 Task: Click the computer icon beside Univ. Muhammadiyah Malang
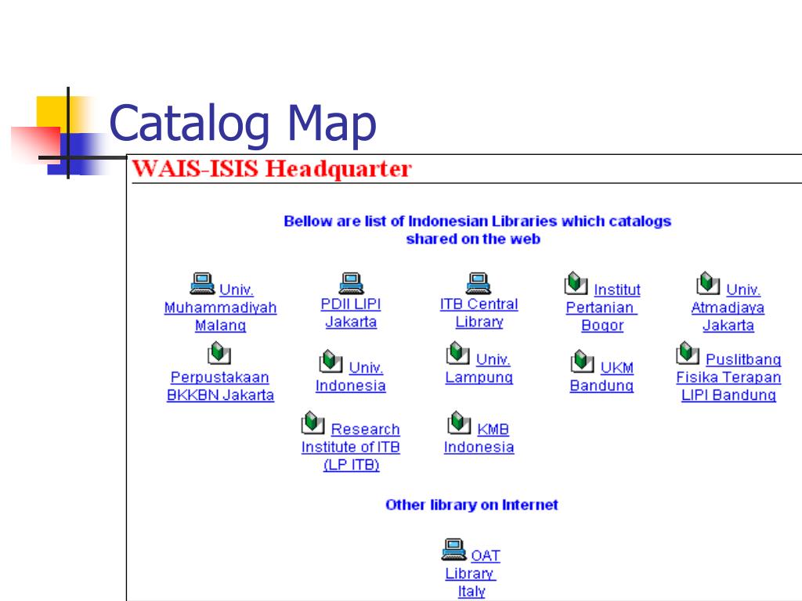[202, 283]
